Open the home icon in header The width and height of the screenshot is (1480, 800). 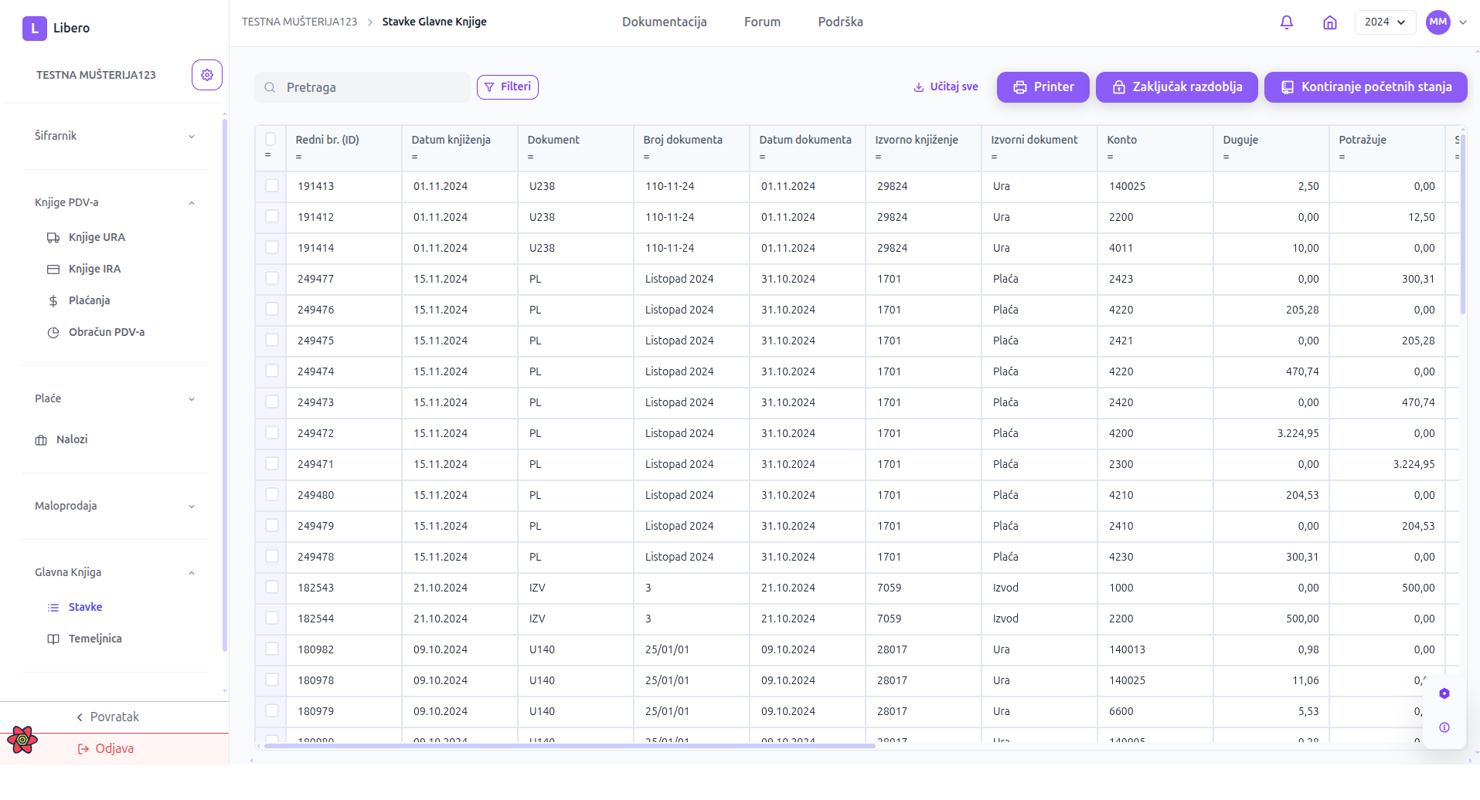pyautogui.click(x=1330, y=22)
